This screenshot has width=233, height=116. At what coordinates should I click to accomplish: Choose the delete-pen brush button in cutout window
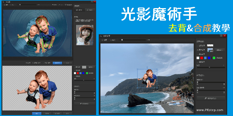coord(90,10)
